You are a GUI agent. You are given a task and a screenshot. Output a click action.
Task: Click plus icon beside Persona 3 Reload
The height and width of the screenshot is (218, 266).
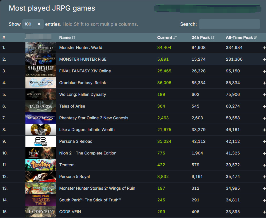pos(264,142)
